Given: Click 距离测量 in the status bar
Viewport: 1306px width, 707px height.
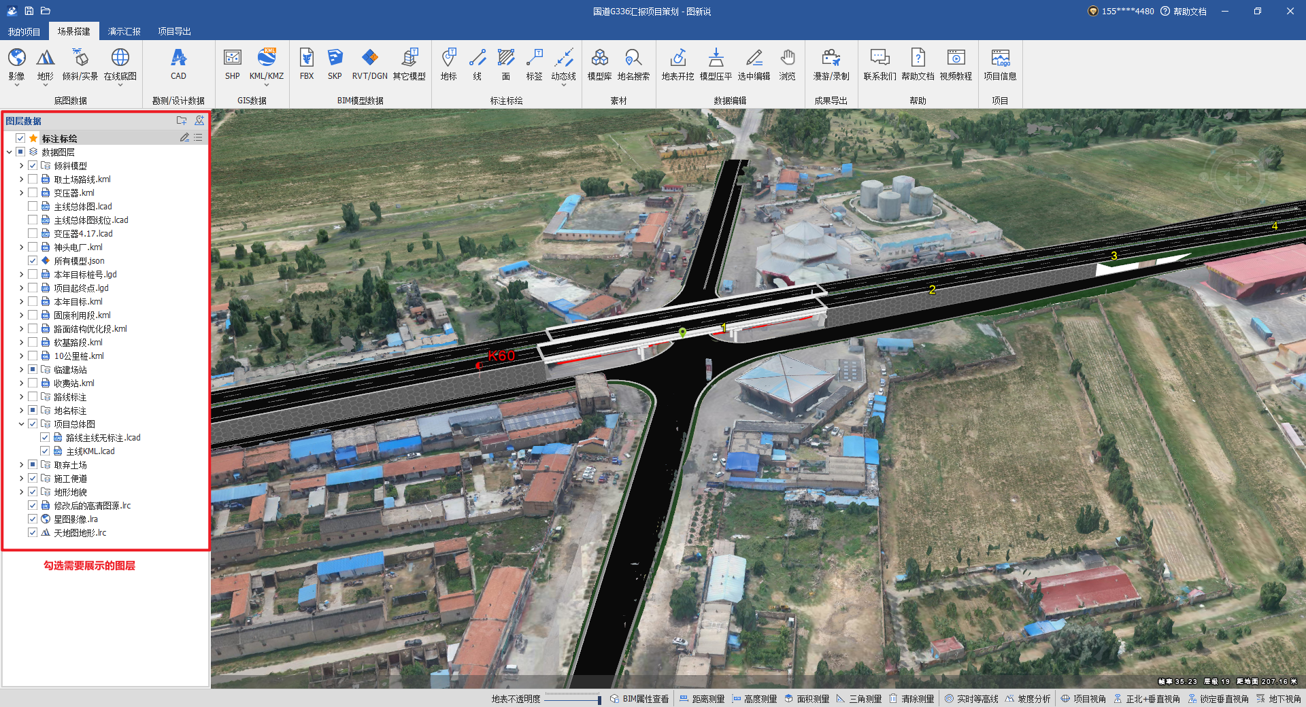Looking at the screenshot, I should click(702, 699).
